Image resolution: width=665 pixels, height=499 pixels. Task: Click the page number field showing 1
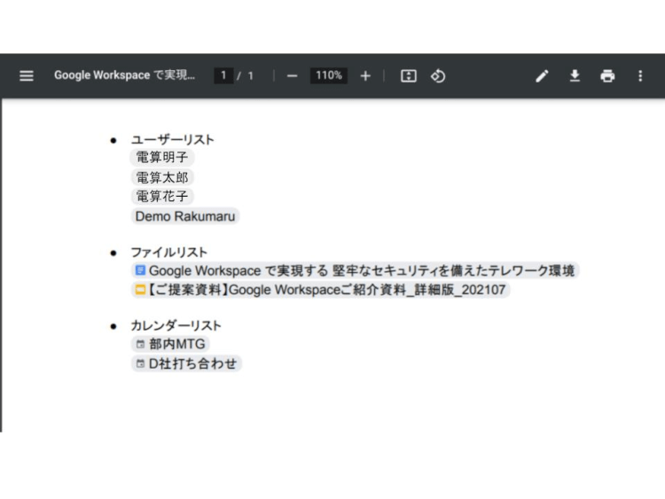[x=223, y=75]
